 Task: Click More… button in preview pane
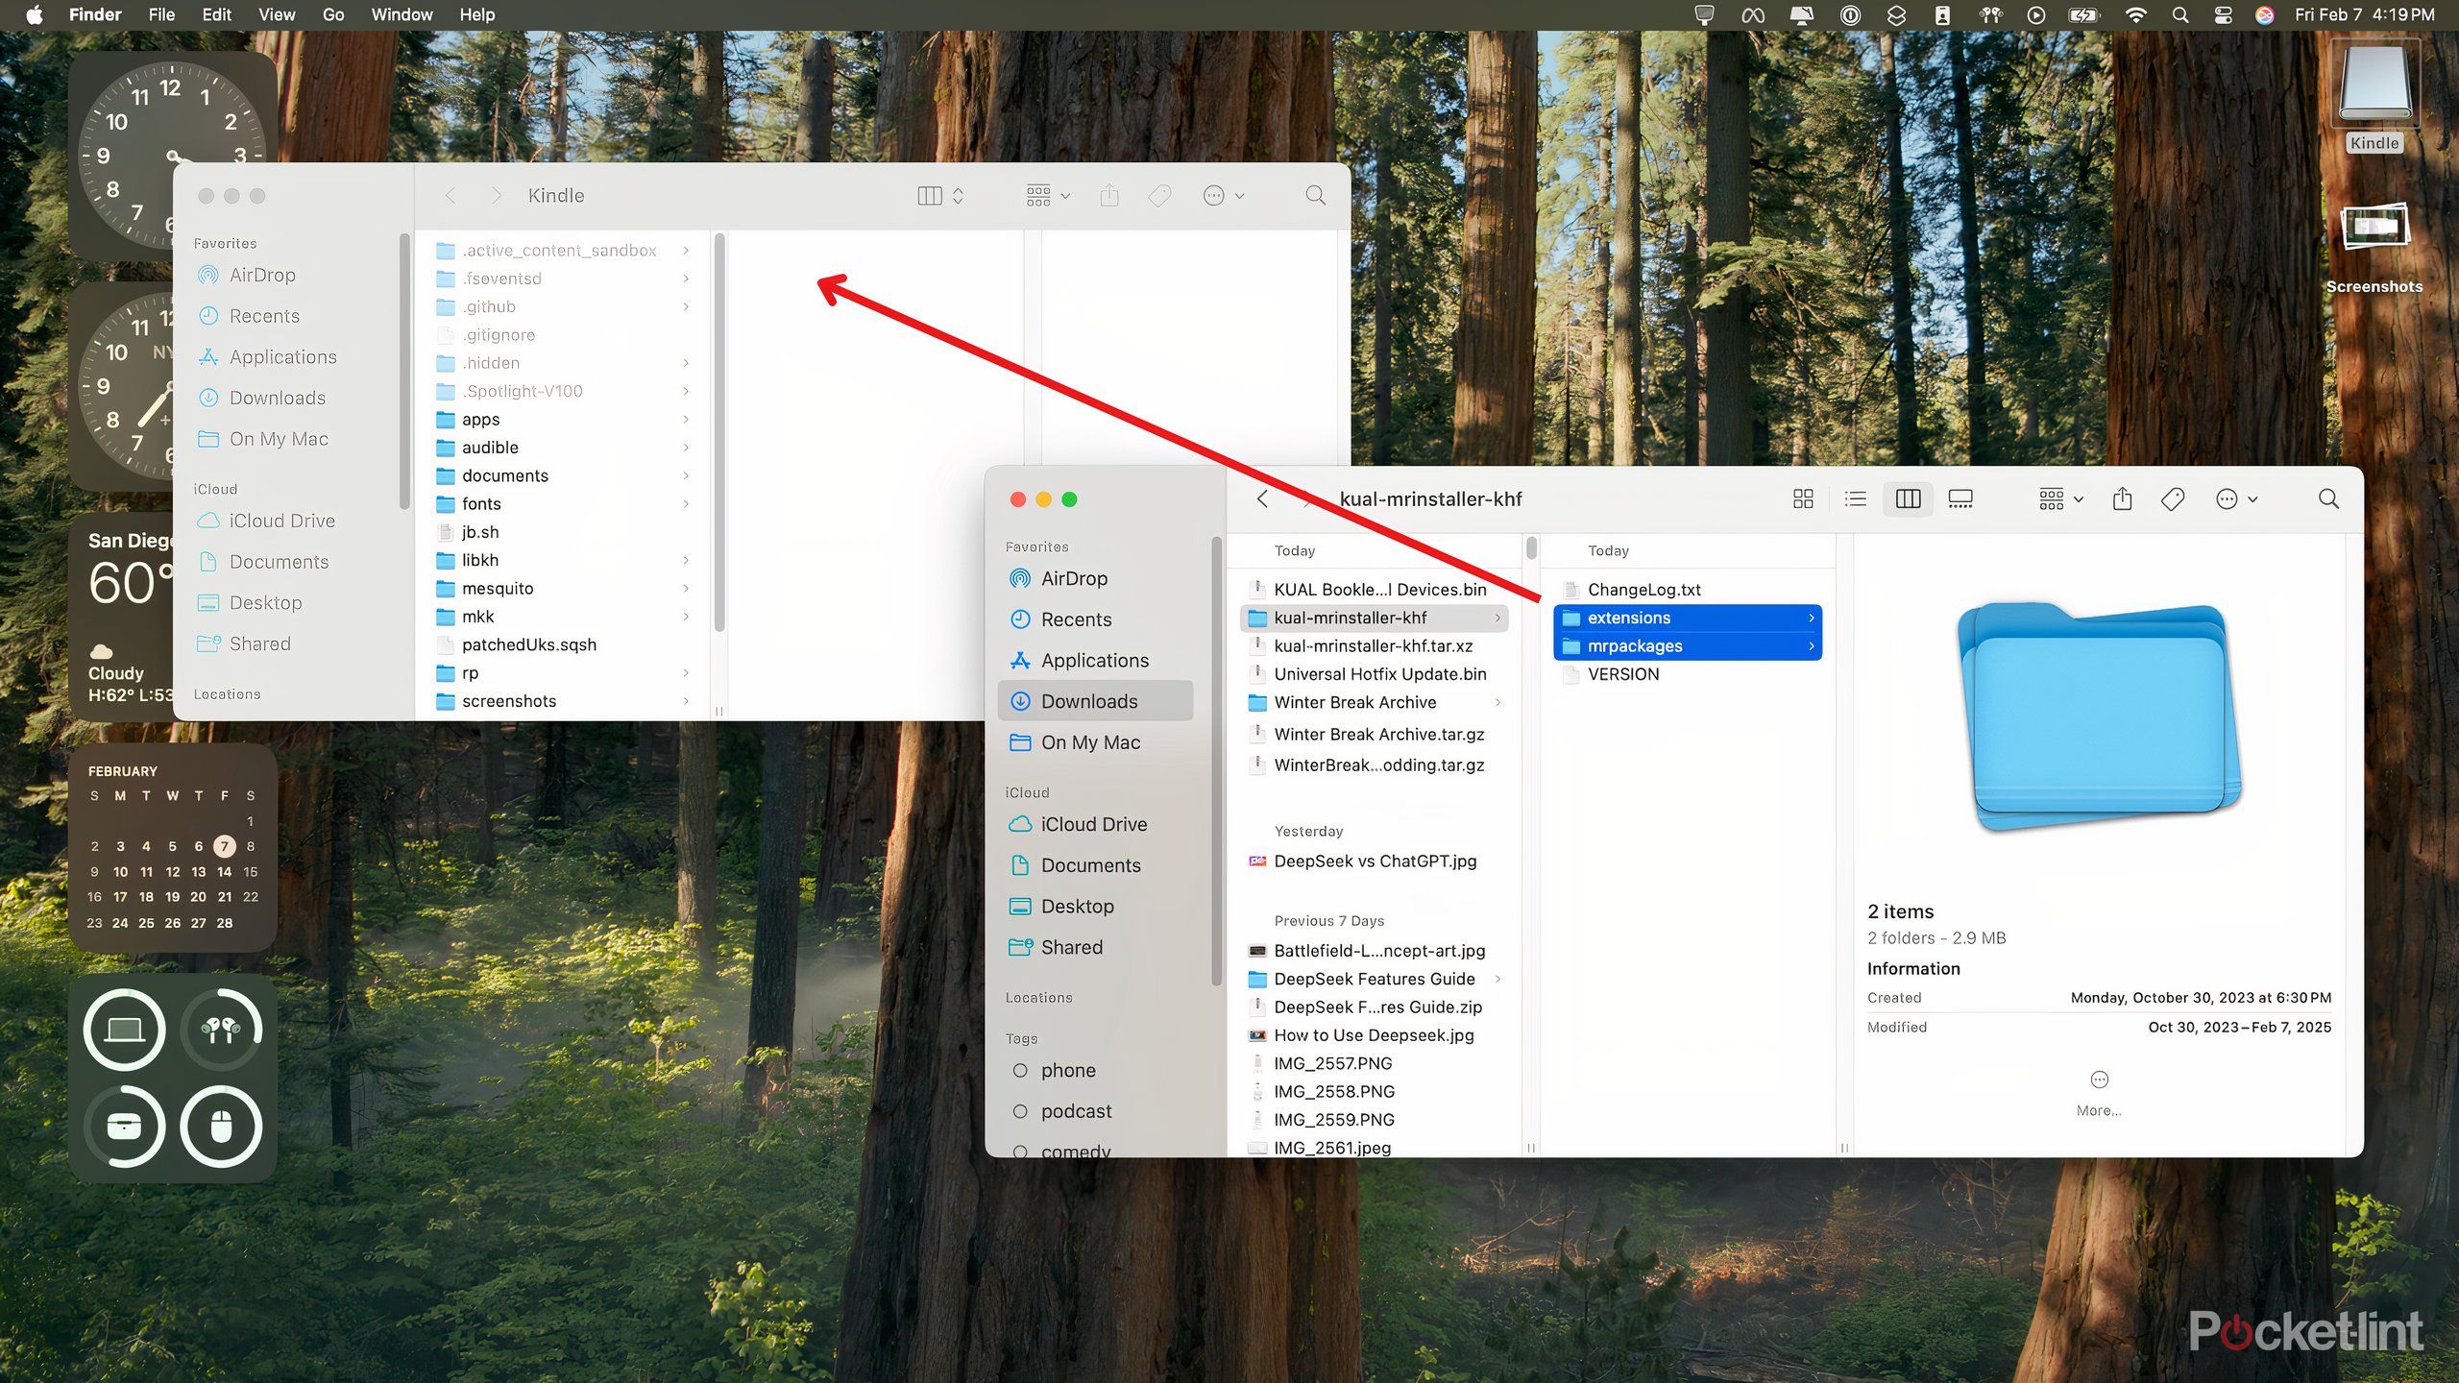click(x=2099, y=1093)
